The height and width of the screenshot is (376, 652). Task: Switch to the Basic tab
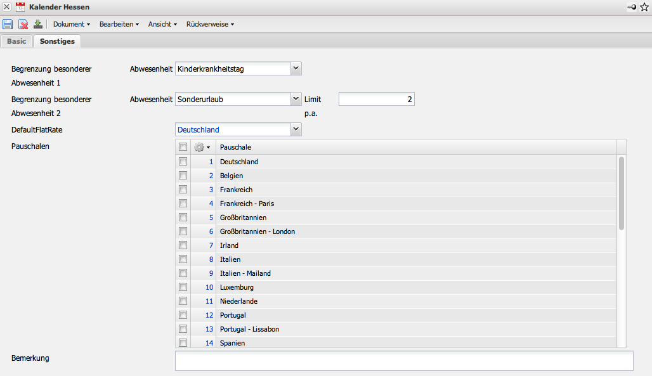(16, 41)
